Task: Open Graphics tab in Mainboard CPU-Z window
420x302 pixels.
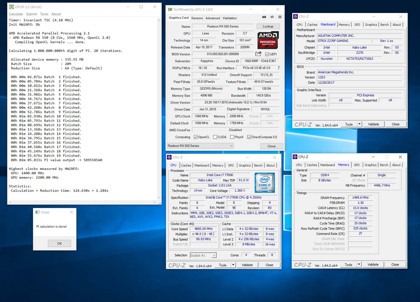Action: click(x=371, y=25)
